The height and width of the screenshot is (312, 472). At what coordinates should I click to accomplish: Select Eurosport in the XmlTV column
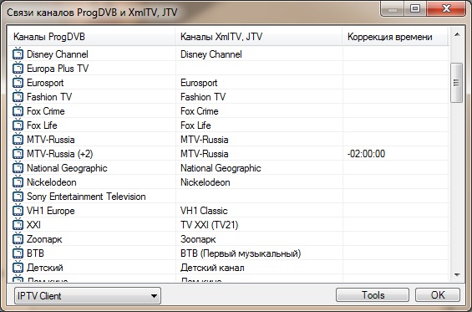[x=199, y=83]
